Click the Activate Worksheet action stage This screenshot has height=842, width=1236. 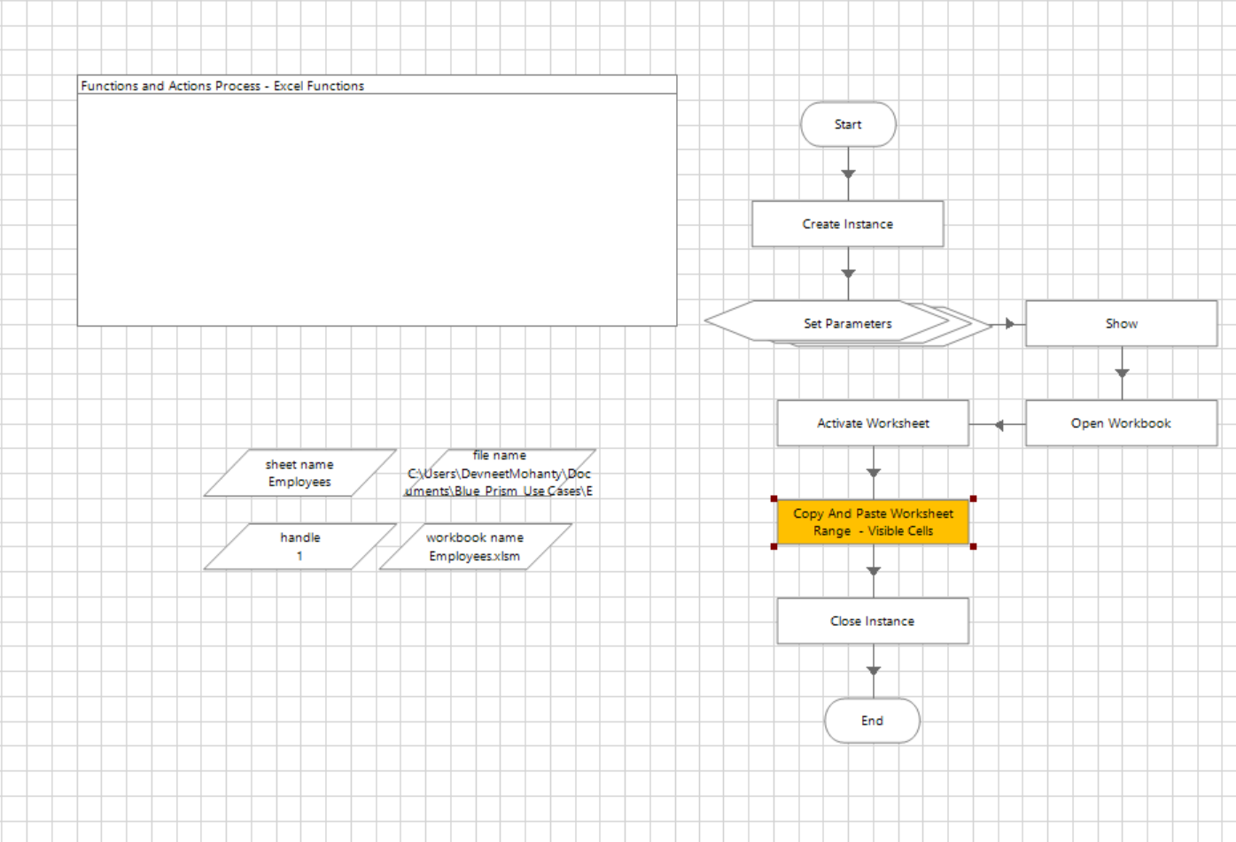click(x=873, y=423)
